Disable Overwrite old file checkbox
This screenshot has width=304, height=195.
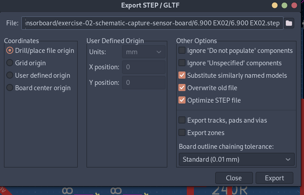(182, 88)
